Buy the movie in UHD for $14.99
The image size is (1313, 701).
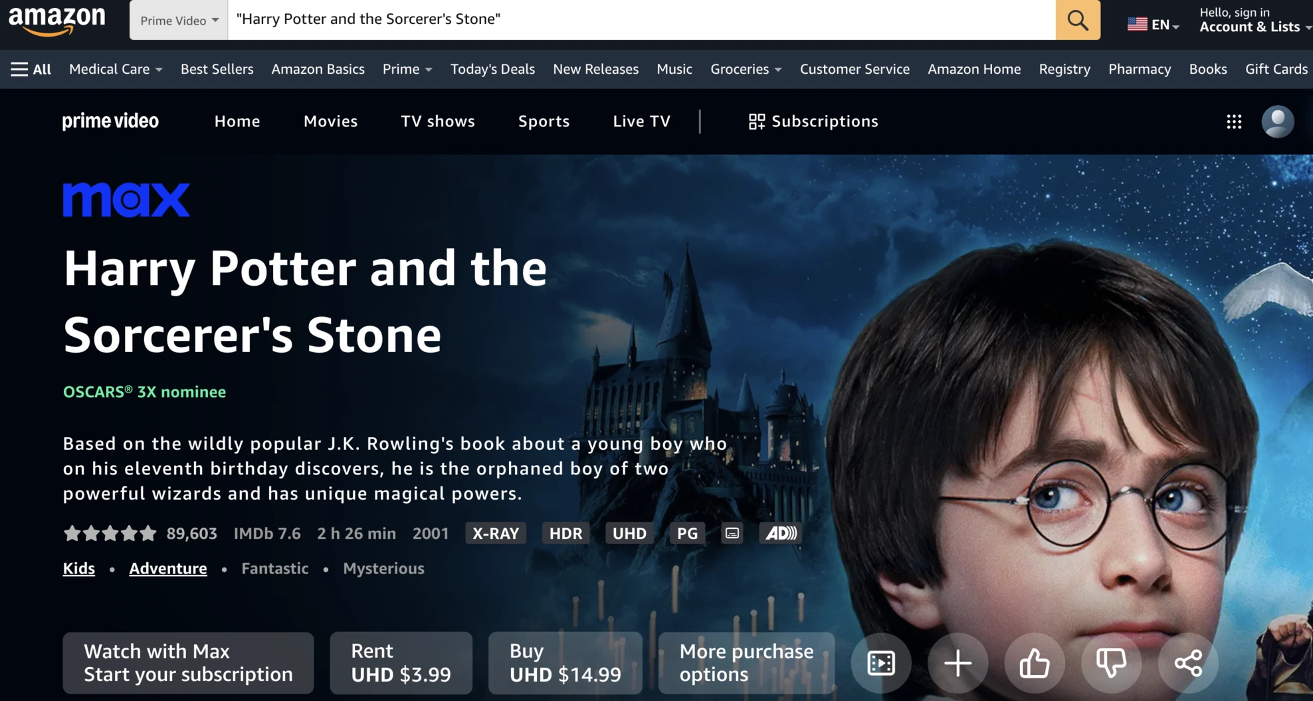click(x=565, y=663)
